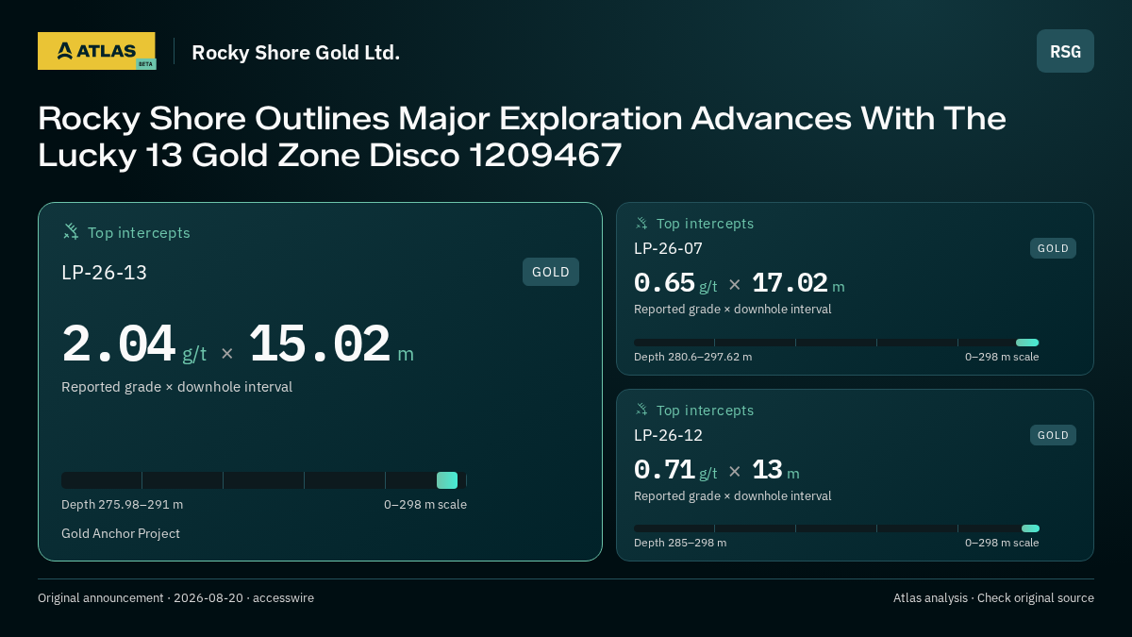Screen dimensions: 1132x637
Task: Click the RSG ticker badge
Action: tap(1065, 51)
